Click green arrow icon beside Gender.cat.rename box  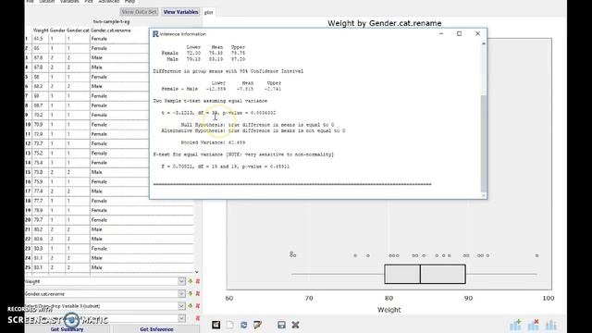tap(191, 294)
